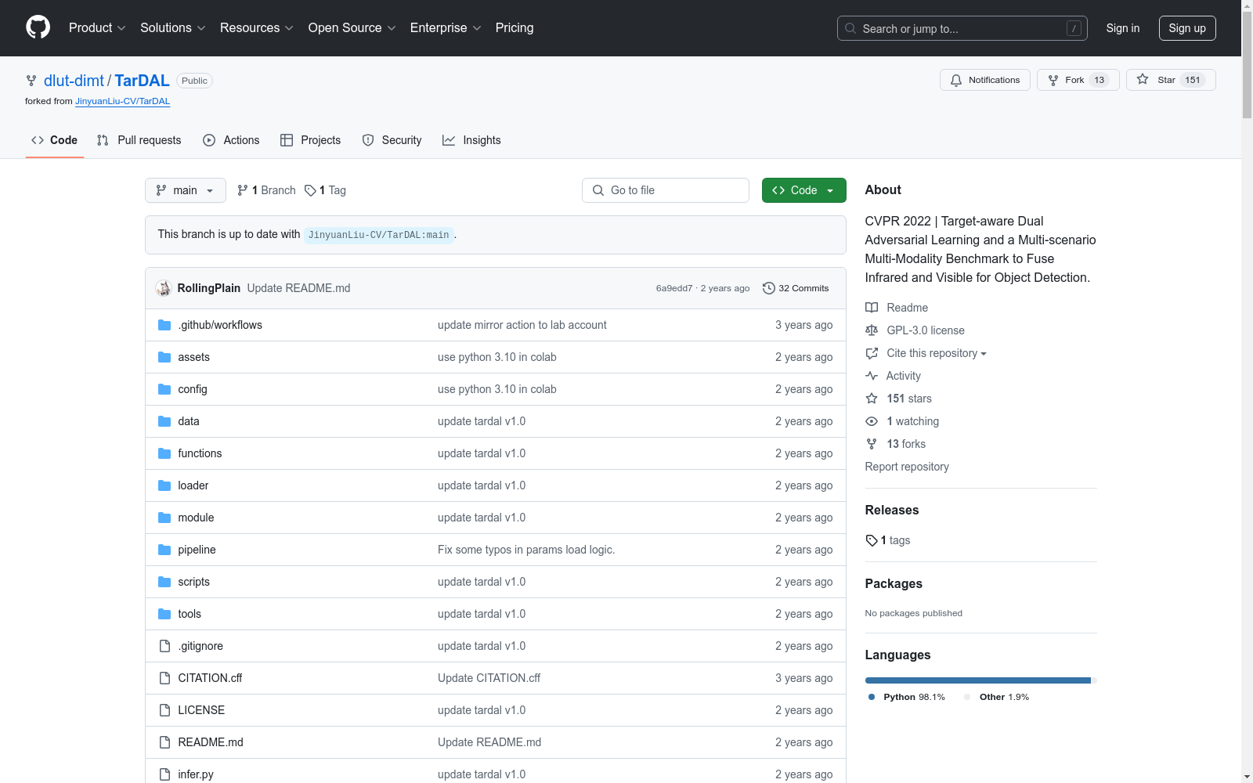1253x783 pixels.
Task: Click the Notifications bell icon
Action: point(956,80)
